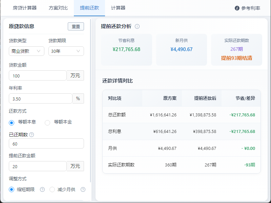
Task: Click the 贷款金额 input field
Action: 38,75
